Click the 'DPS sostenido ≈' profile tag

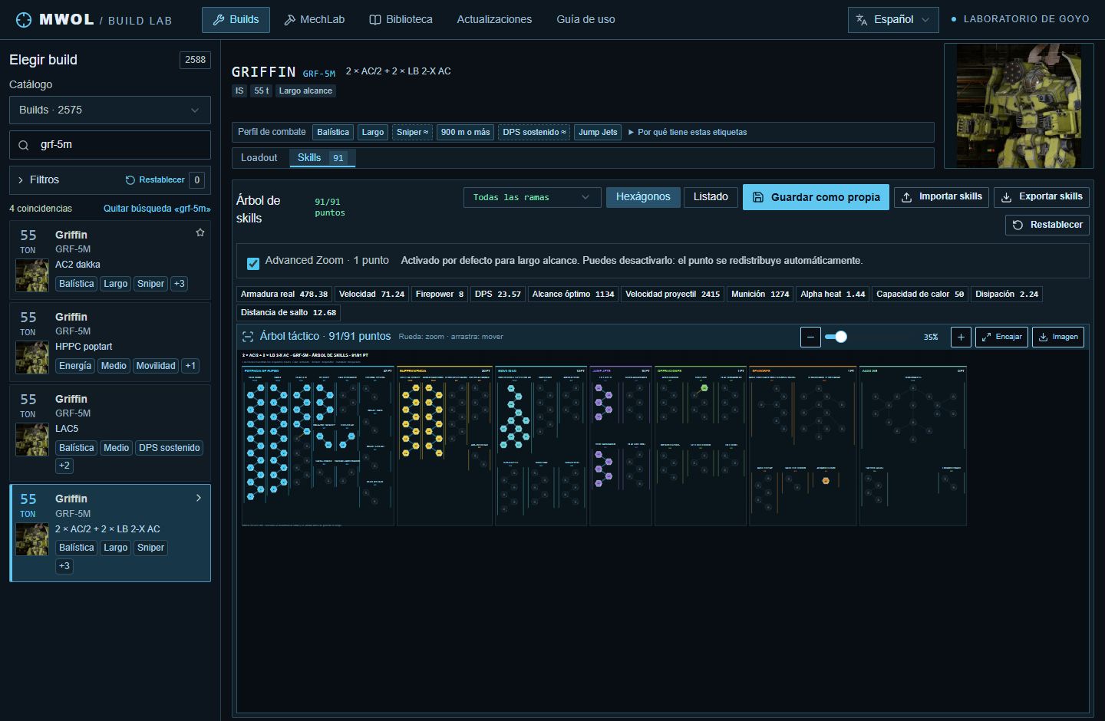[534, 132]
